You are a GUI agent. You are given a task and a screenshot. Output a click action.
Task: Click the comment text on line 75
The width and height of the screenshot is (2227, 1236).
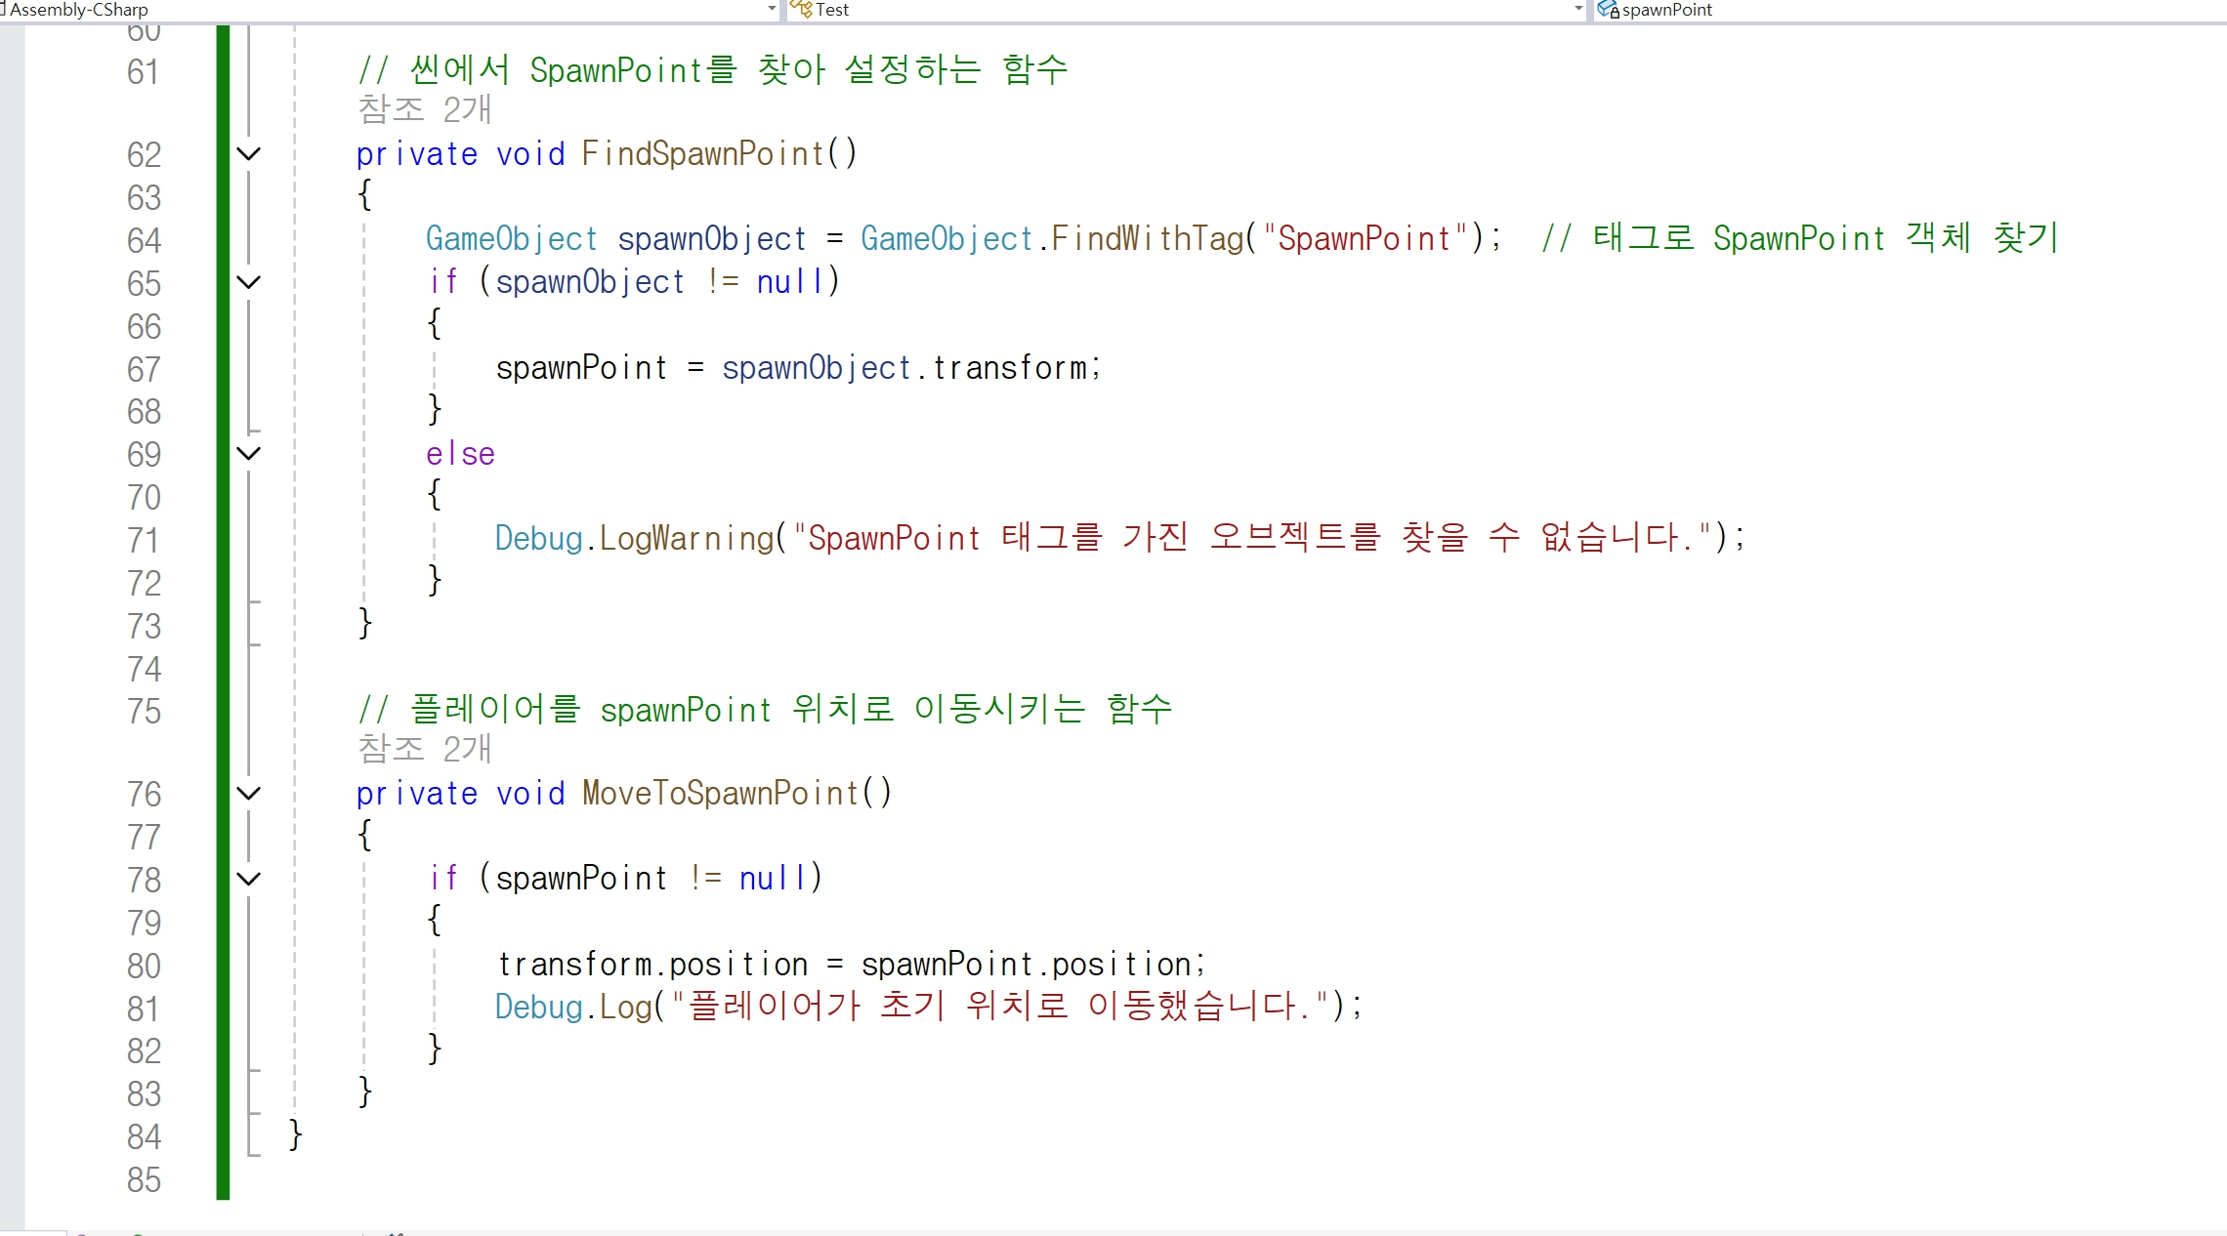[765, 709]
